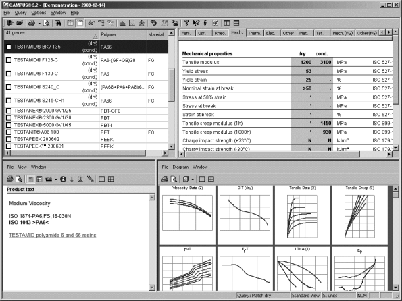
Task: Open the Viscosity Data (2) diagram thumbnail
Action: pos(187,215)
